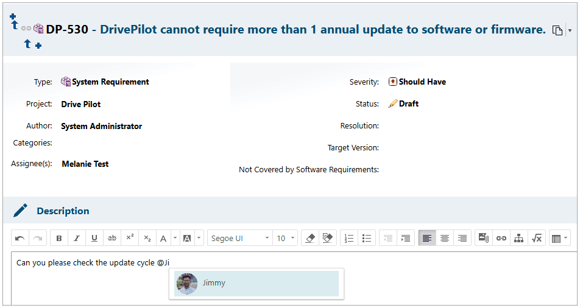Insert a hyperlink using the link icon

pos(501,238)
